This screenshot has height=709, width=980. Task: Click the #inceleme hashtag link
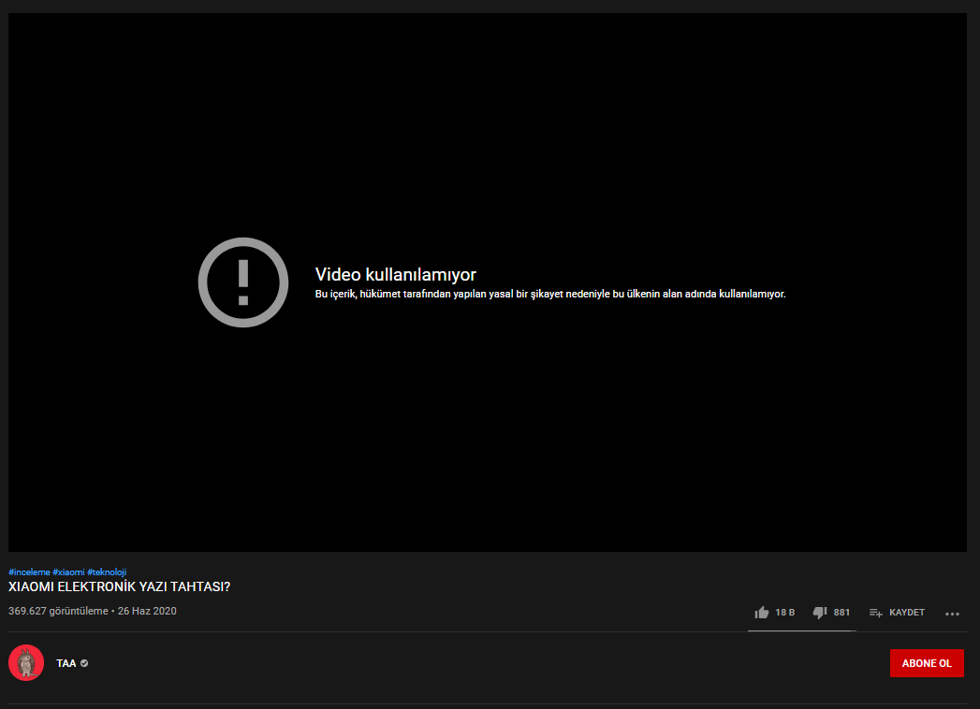(27, 571)
